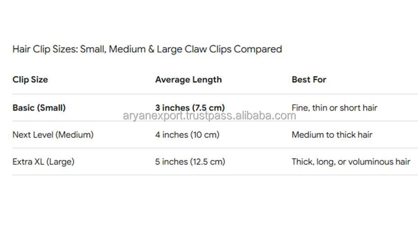
Task: Select the 'Fine, thin or short hair' cell
Action: point(334,107)
